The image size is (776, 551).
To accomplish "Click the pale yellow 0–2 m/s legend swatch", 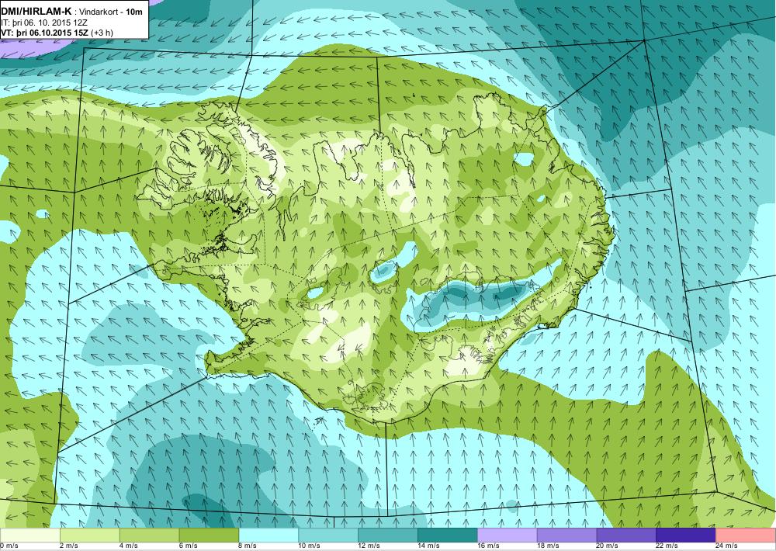I will 30,535.
